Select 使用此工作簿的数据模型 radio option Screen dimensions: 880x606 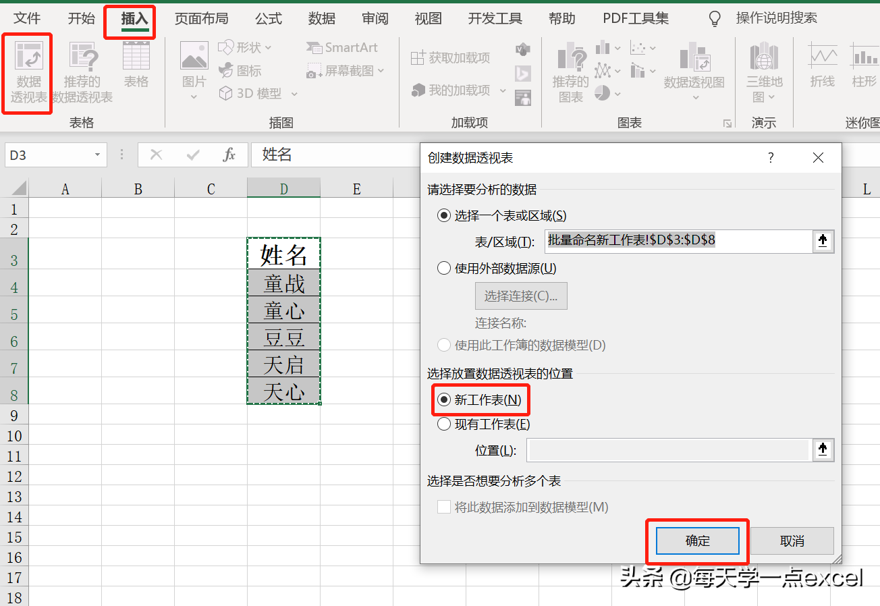coord(443,346)
